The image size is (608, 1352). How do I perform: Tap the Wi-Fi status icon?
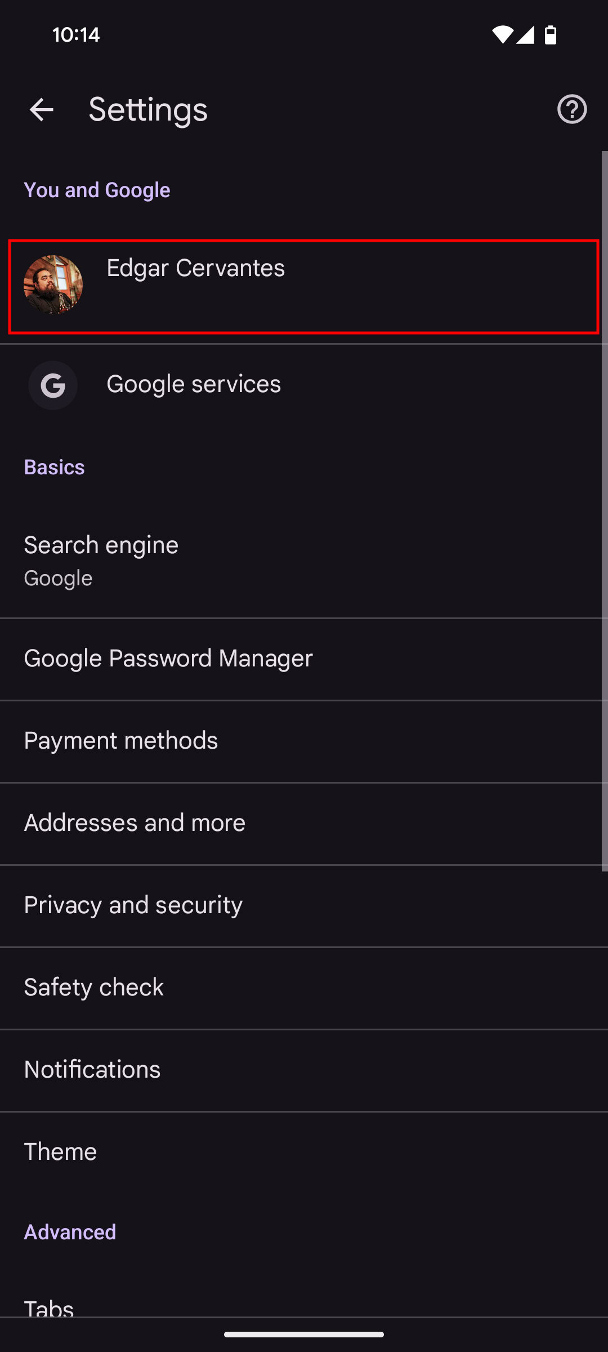coord(502,35)
